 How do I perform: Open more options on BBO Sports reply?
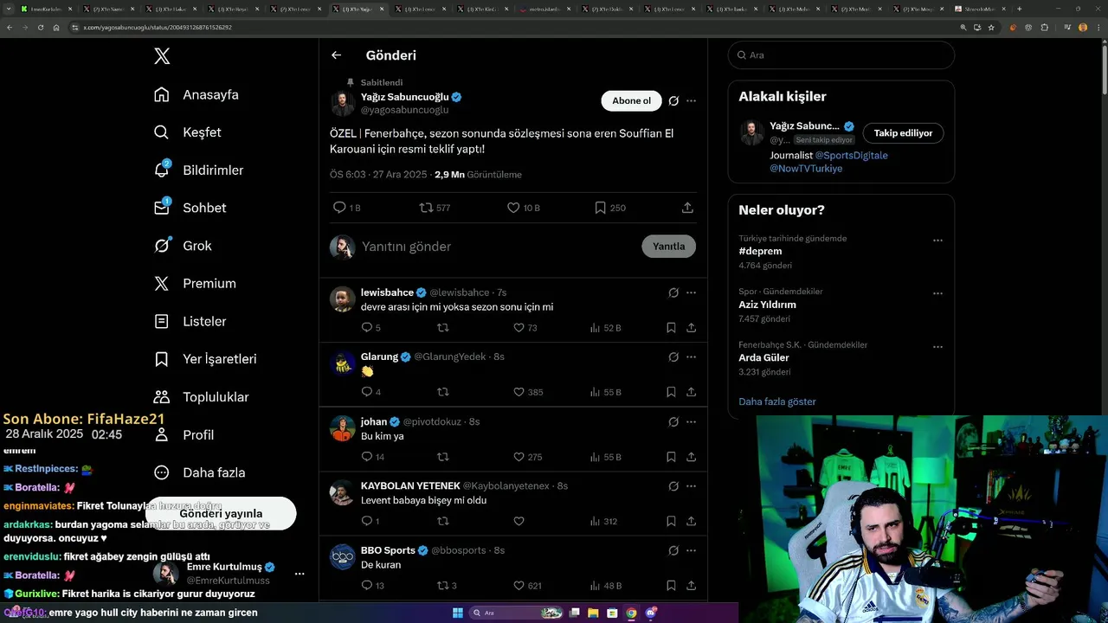click(x=691, y=550)
